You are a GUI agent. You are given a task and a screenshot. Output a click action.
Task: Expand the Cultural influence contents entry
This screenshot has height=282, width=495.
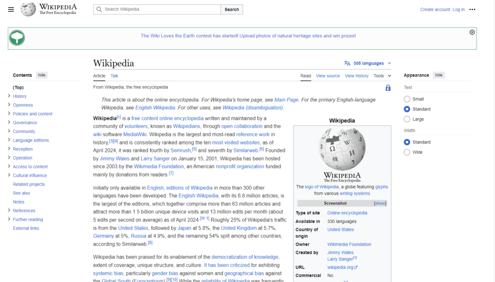9,175
